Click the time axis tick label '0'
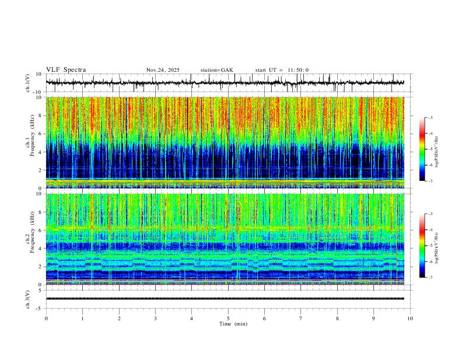 (x=46, y=318)
